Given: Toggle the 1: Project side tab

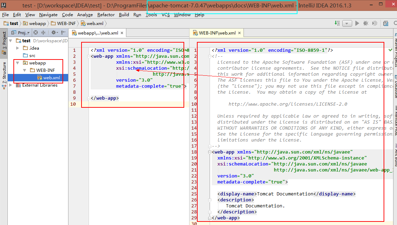Looking at the screenshot, I should 4,43.
